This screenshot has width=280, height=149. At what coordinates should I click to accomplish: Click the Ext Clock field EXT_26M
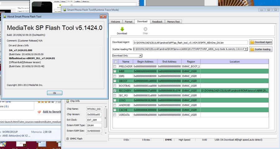(94, 120)
